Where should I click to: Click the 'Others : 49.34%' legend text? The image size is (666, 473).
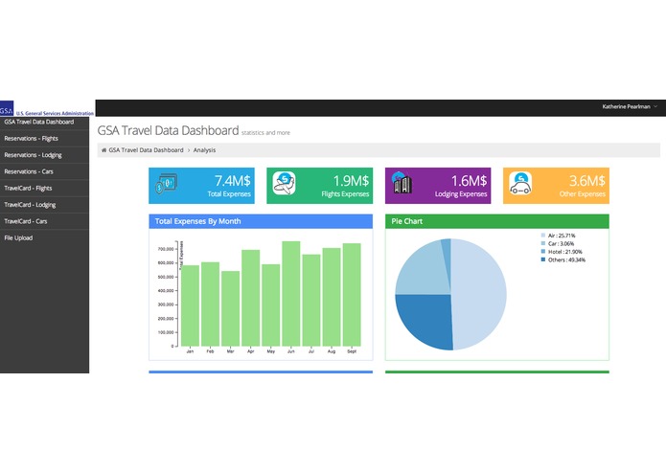[x=566, y=259]
